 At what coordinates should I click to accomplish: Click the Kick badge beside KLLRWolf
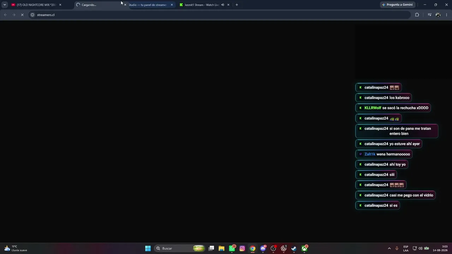point(360,108)
